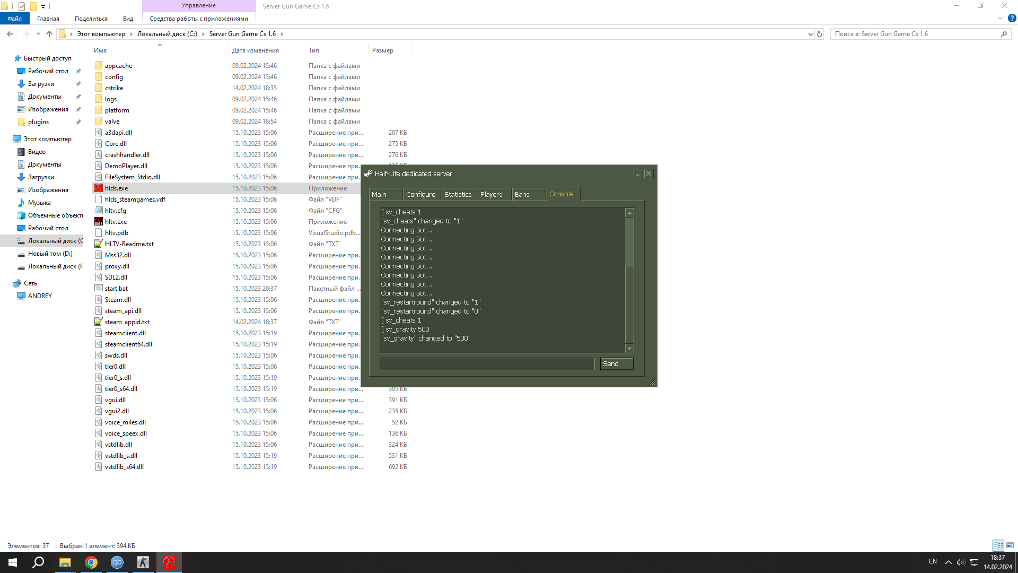Click the hltv.cfg file icon
The image size is (1018, 573).
point(99,210)
